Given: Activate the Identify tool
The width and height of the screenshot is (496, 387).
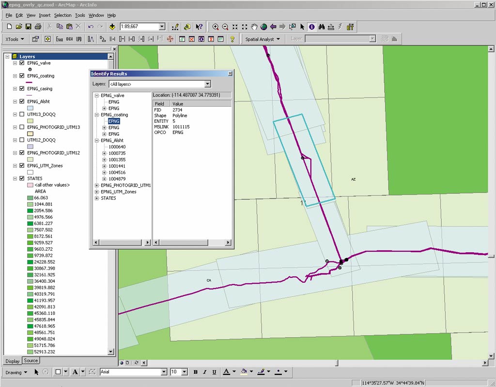Looking at the screenshot, I should coord(311,27).
